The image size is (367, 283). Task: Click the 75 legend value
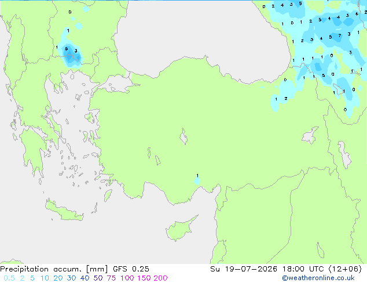tap(111, 278)
